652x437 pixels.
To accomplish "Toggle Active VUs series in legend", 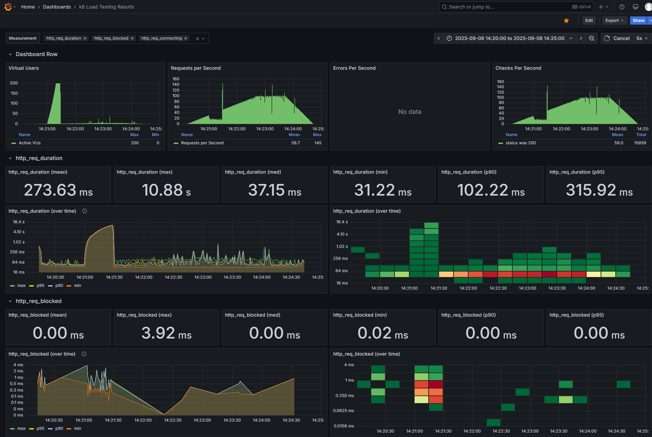I will (29, 143).
